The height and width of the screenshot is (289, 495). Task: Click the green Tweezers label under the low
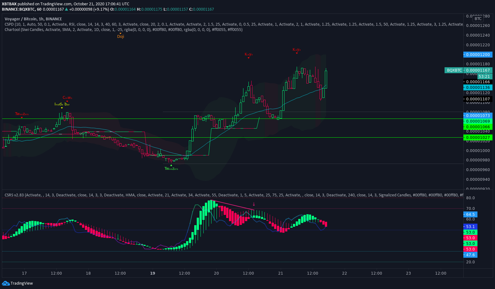[x=171, y=169]
